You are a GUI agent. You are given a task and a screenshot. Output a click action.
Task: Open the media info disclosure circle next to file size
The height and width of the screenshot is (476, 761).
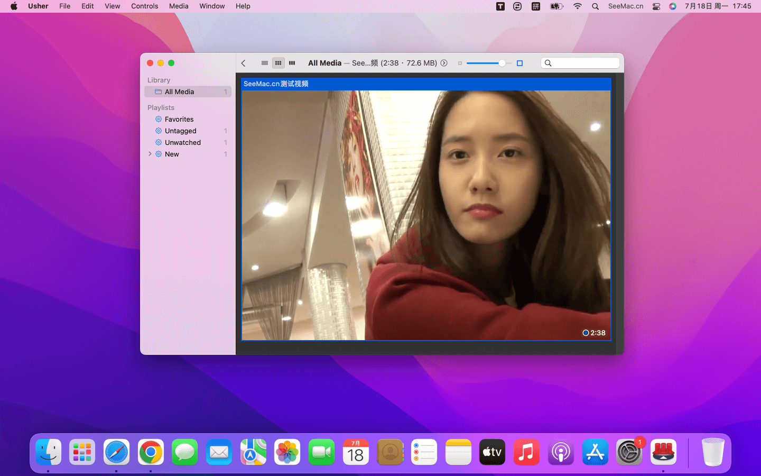pos(444,63)
